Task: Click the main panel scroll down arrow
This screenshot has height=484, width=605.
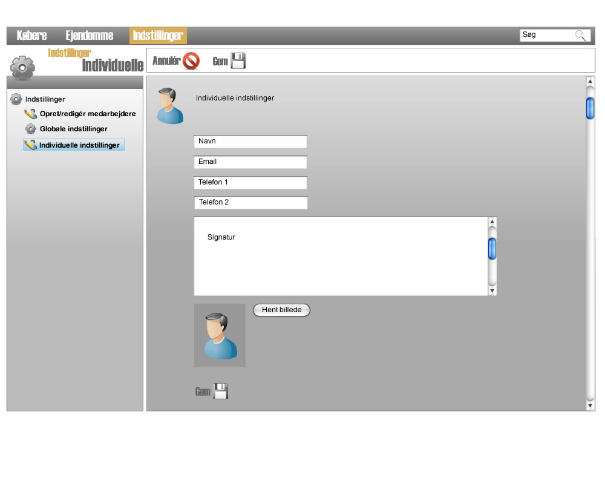Action: [x=590, y=406]
